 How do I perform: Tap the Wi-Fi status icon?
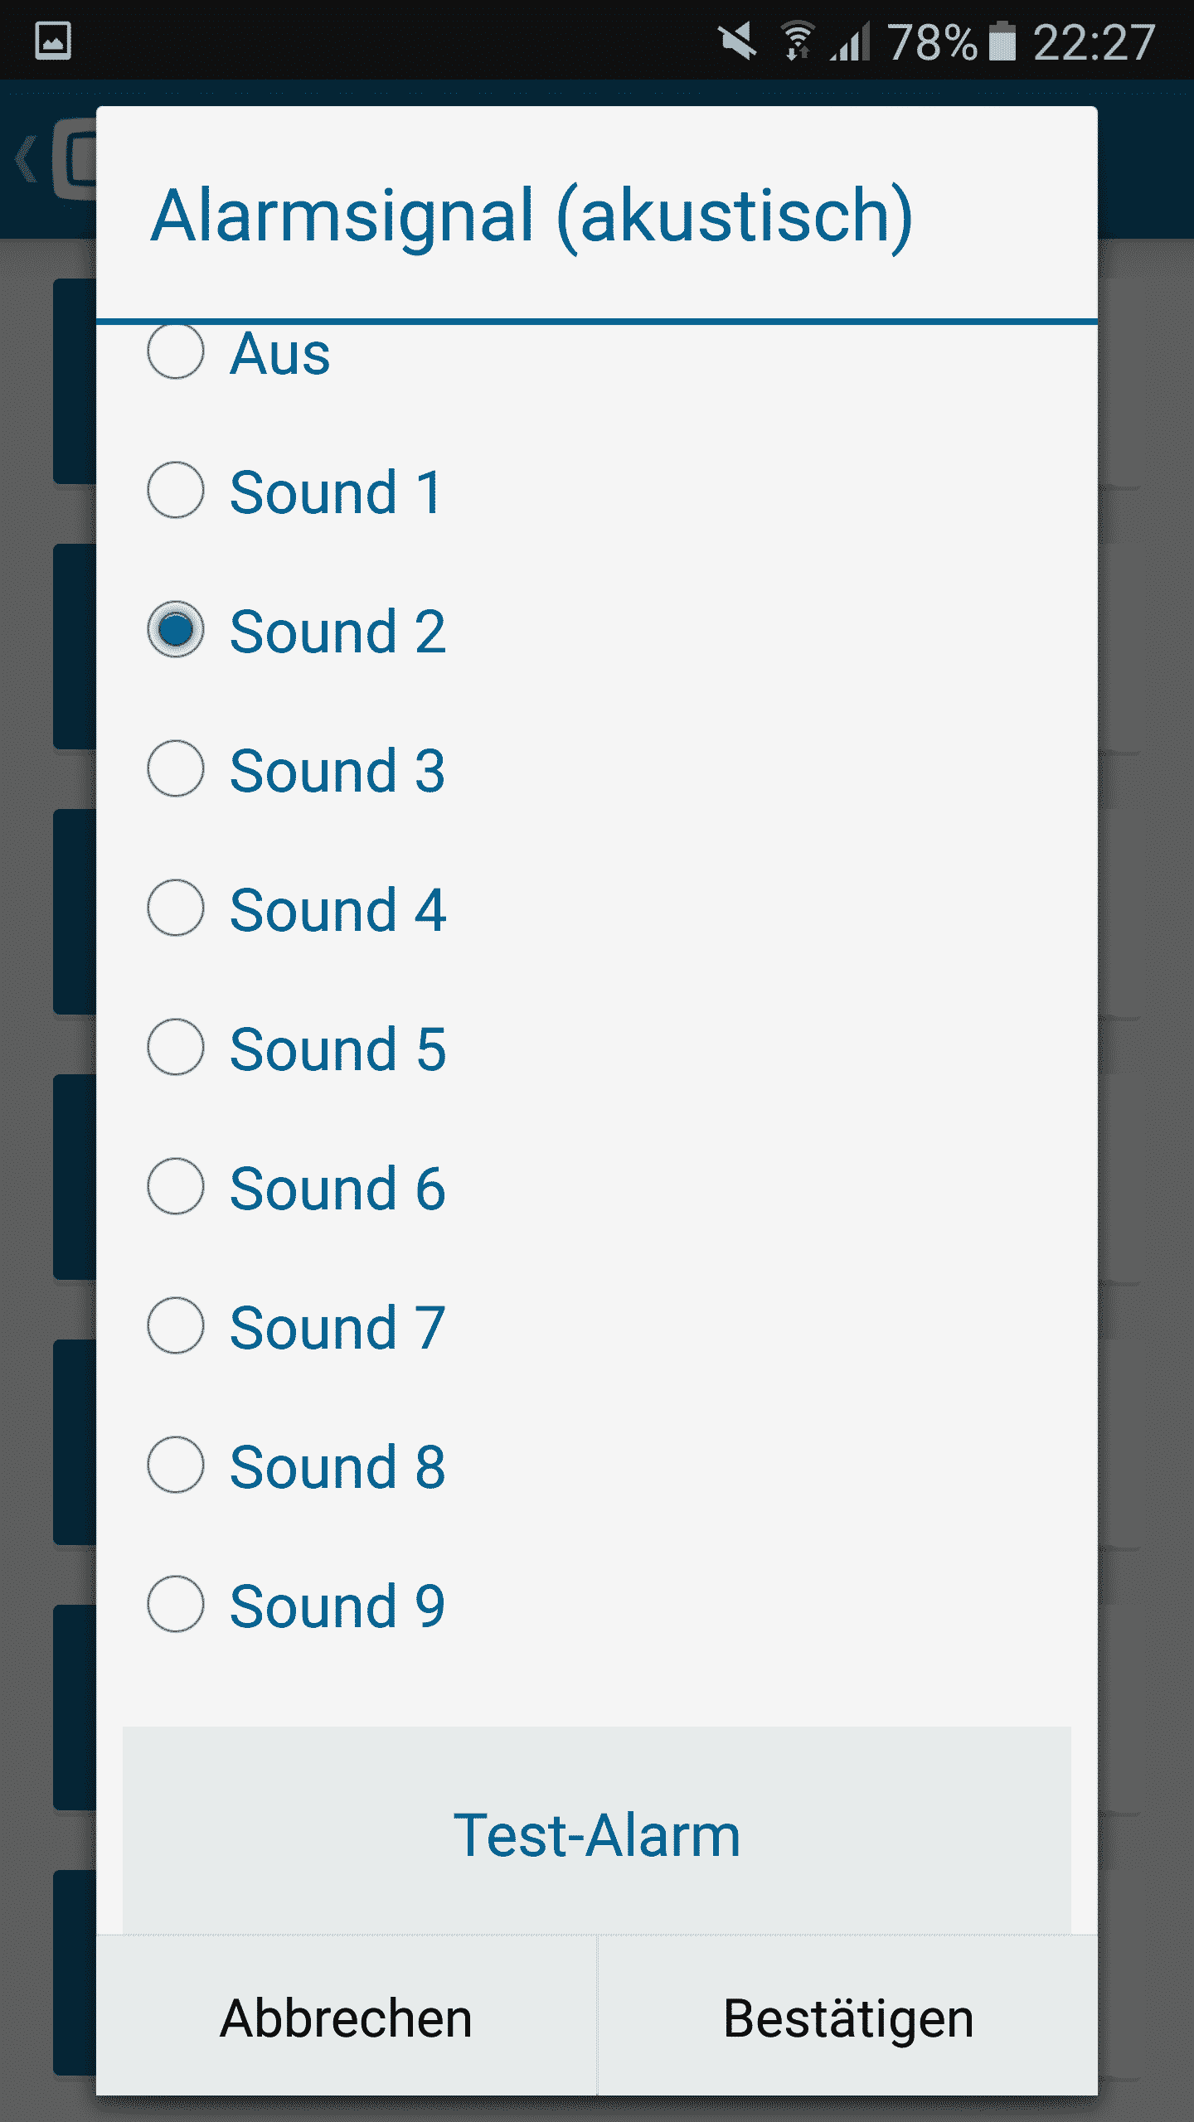[x=797, y=41]
